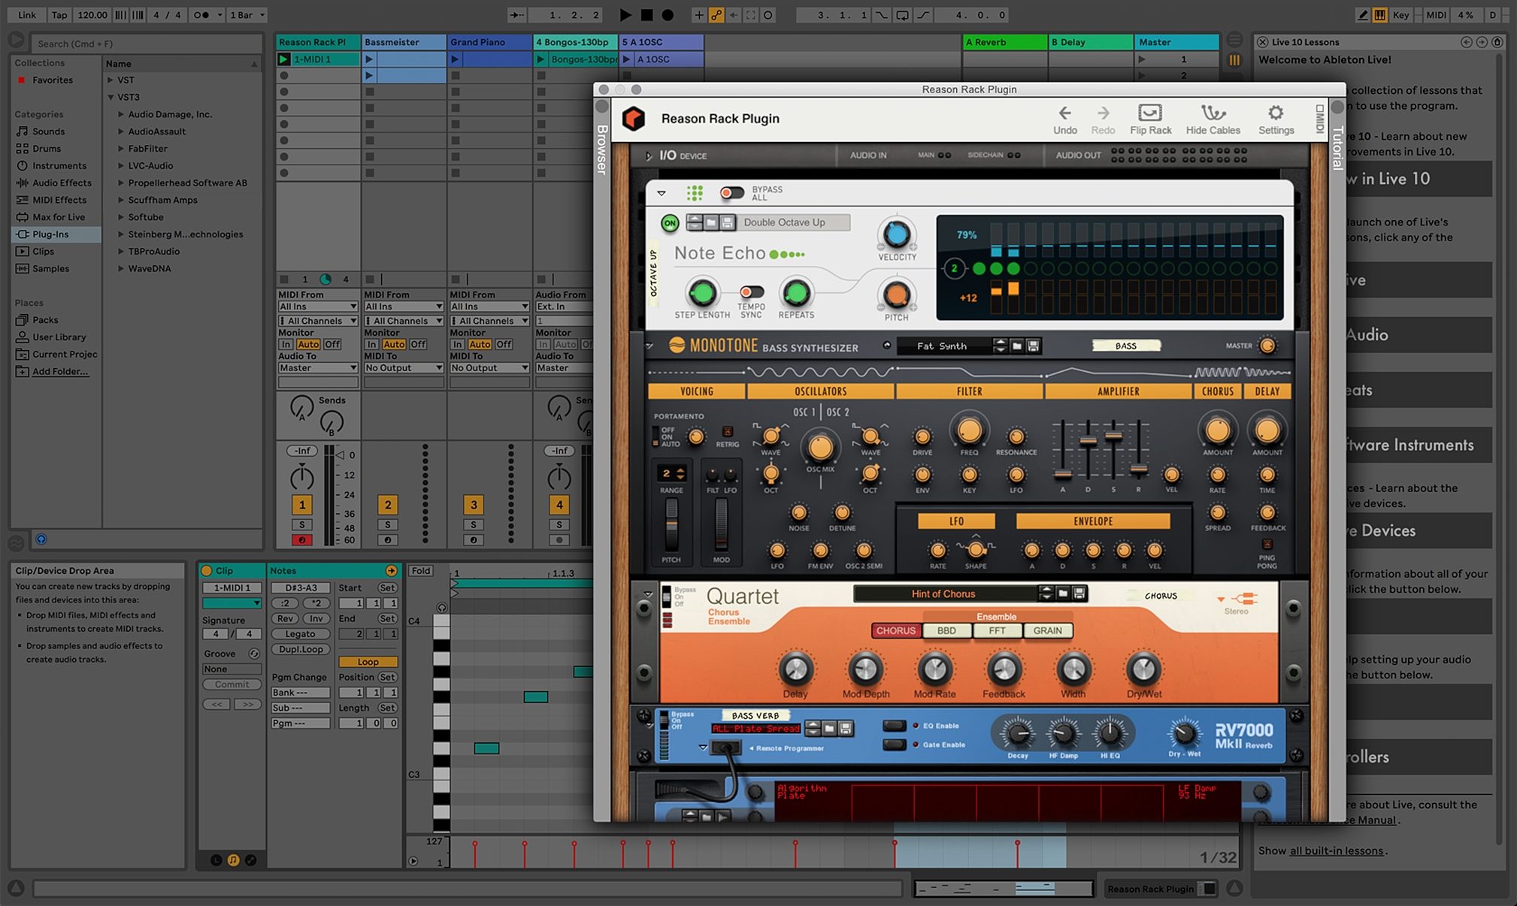Adjust the Monotone PITCH wheel slider
Image resolution: width=1517 pixels, height=906 pixels.
671,524
